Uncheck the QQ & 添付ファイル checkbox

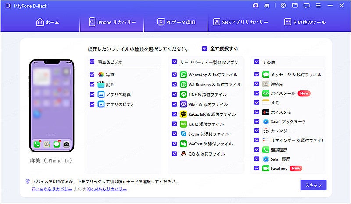pyautogui.click(x=174, y=153)
